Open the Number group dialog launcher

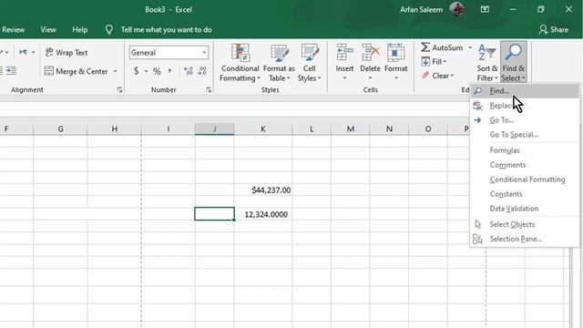[209, 90]
